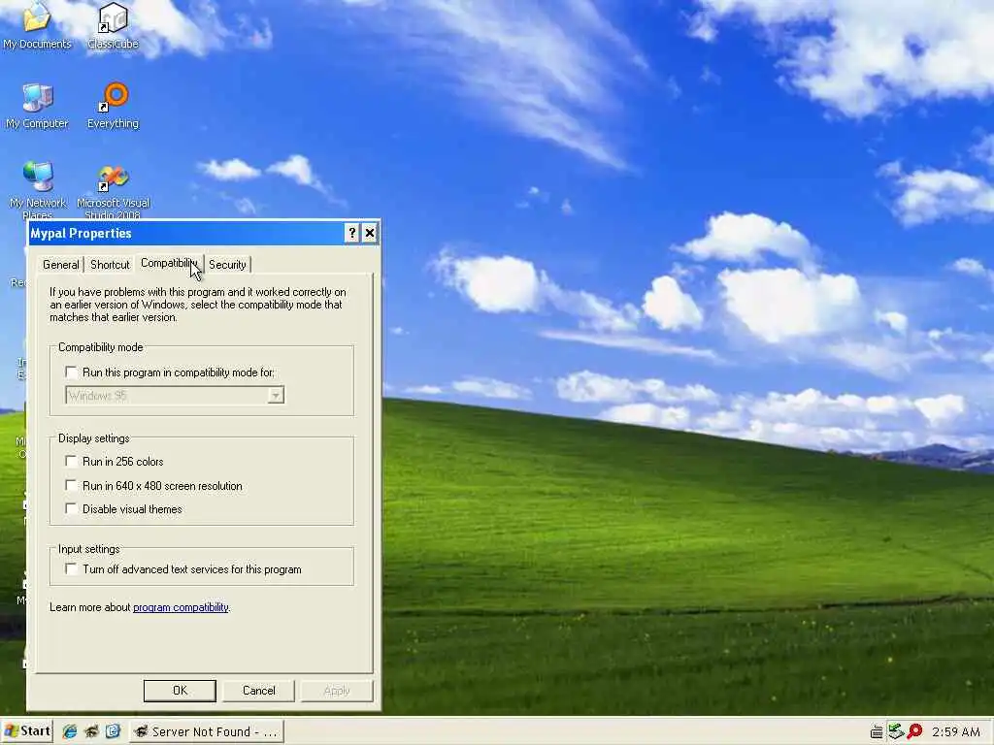Screen dimensions: 994x745
Task: Select the My Network Places icon
Action: coord(38,189)
